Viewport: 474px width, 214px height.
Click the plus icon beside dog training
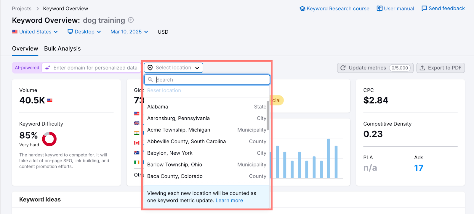131,20
